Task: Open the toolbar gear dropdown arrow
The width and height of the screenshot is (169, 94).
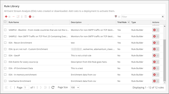Action: coord(33,17)
